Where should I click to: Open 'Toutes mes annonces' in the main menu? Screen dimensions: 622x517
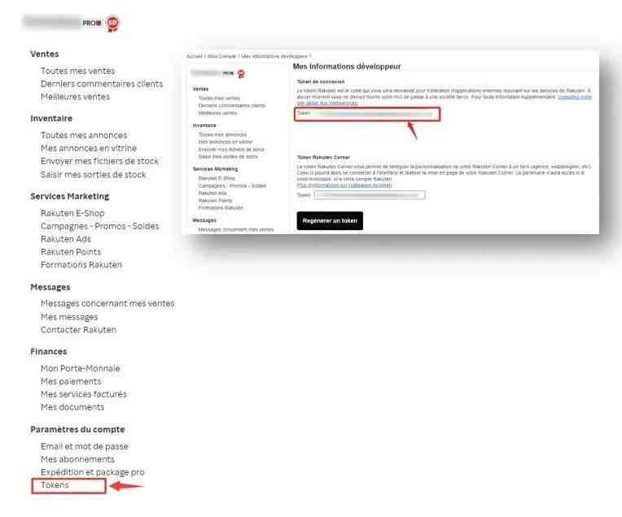pos(84,136)
